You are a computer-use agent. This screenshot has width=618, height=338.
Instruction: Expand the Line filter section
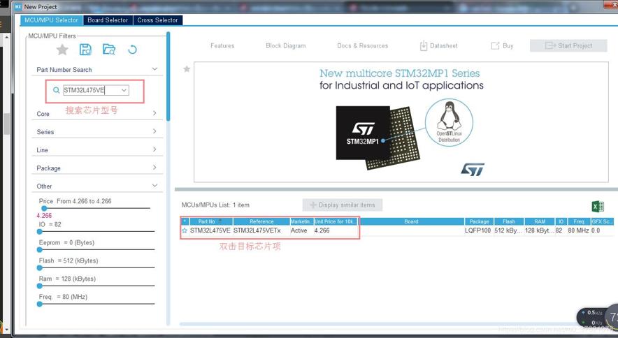click(154, 149)
